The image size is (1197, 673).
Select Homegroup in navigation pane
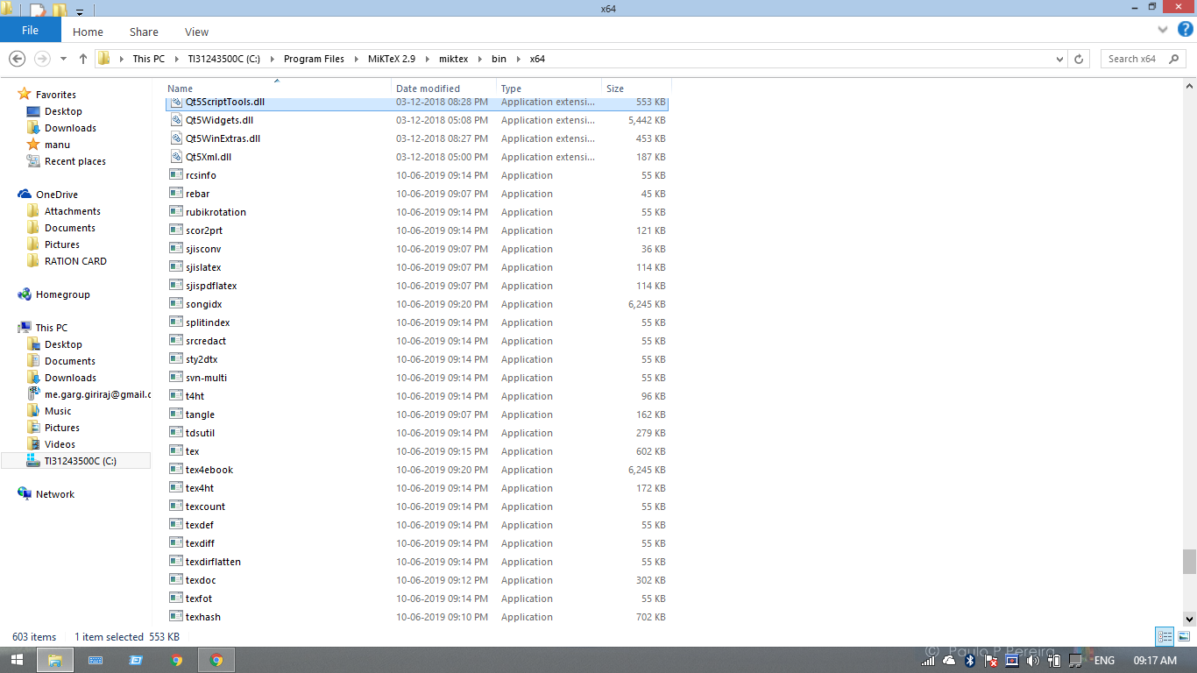click(62, 294)
